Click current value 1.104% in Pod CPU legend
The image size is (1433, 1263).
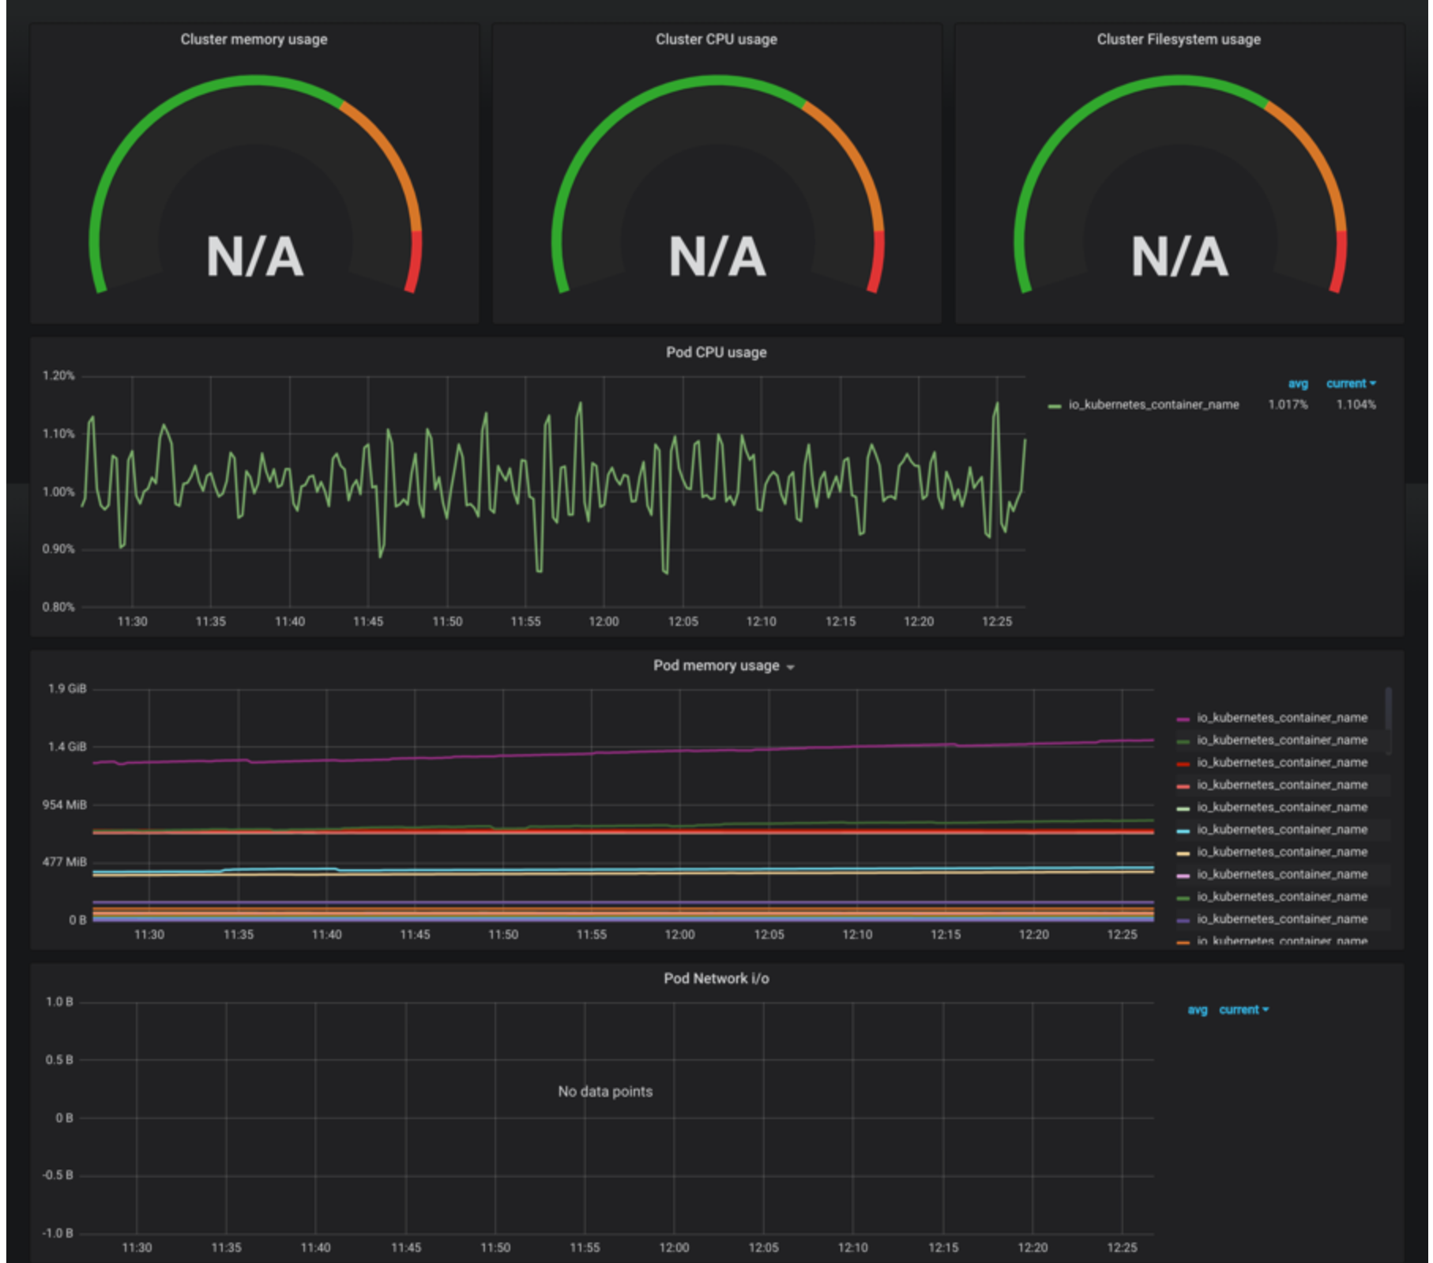click(1356, 405)
